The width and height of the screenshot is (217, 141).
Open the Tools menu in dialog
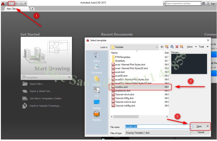tap(201, 47)
